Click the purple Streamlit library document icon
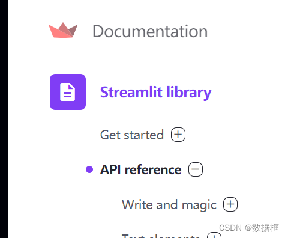This screenshot has height=238, width=288. (x=68, y=92)
